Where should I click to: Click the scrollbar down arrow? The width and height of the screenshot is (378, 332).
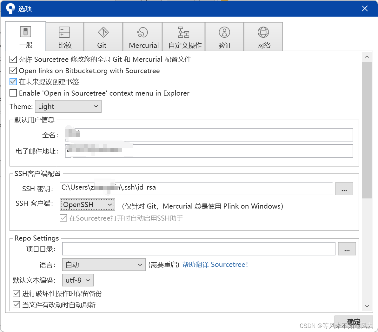pyautogui.click(x=367, y=306)
